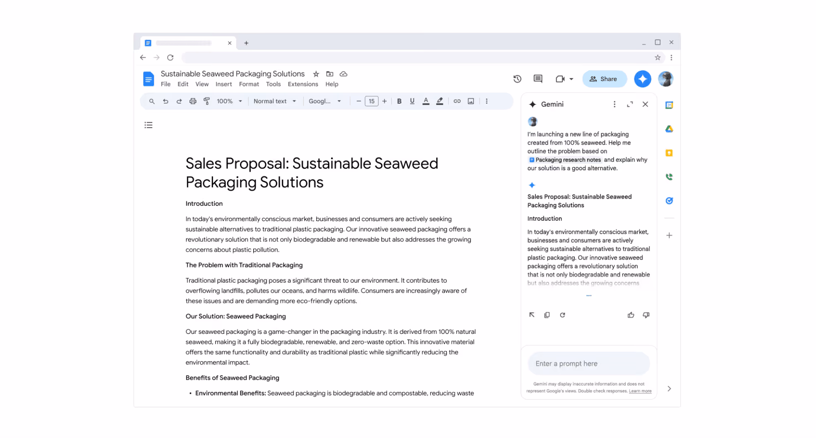Open version history

(x=517, y=79)
